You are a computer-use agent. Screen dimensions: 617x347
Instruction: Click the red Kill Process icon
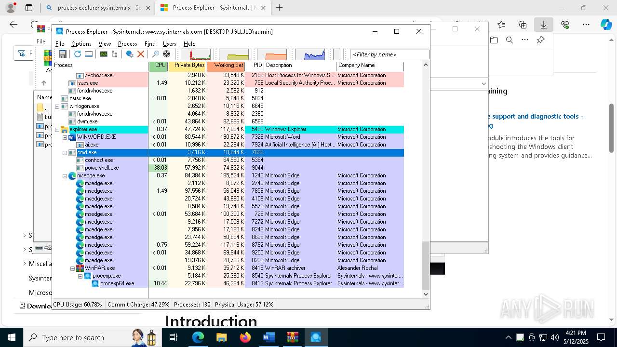pos(141,54)
